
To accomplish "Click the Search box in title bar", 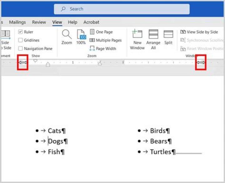I will click(122, 9).
